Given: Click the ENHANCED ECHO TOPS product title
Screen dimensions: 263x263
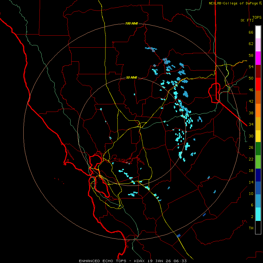Looking at the screenshot, I should pos(103,261).
